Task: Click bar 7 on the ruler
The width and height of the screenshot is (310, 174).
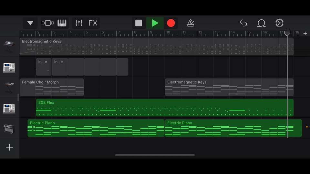Action: point(119,32)
